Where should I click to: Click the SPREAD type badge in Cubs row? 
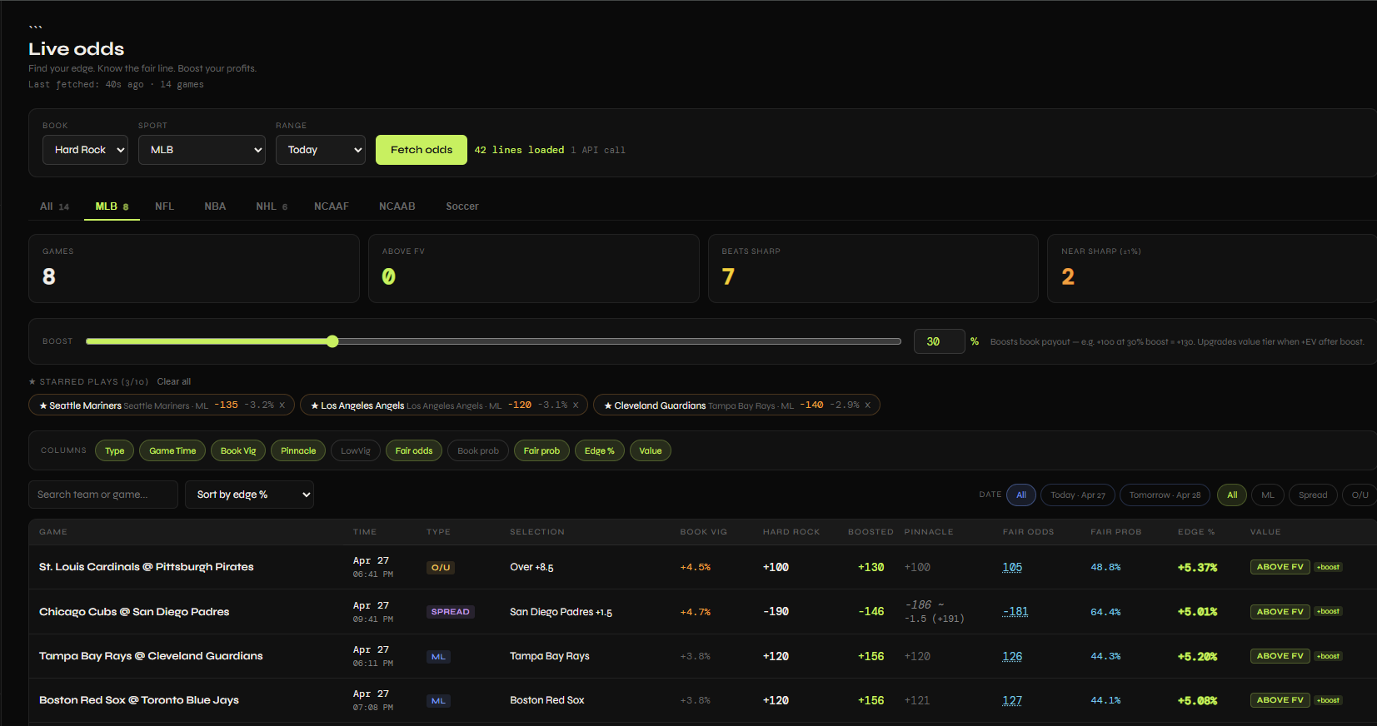(451, 612)
